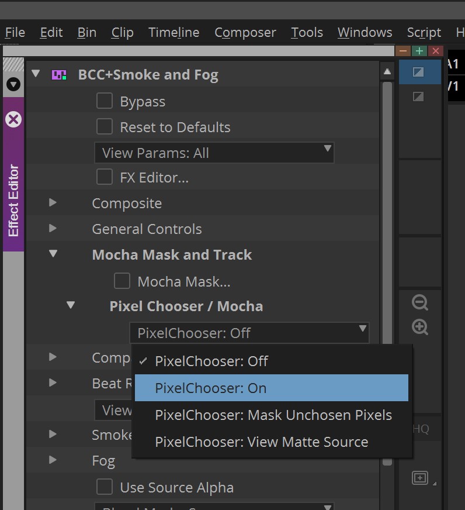Image resolution: width=465 pixels, height=510 pixels.
Task: Choose PixelChooser: Off option
Action: click(x=271, y=361)
